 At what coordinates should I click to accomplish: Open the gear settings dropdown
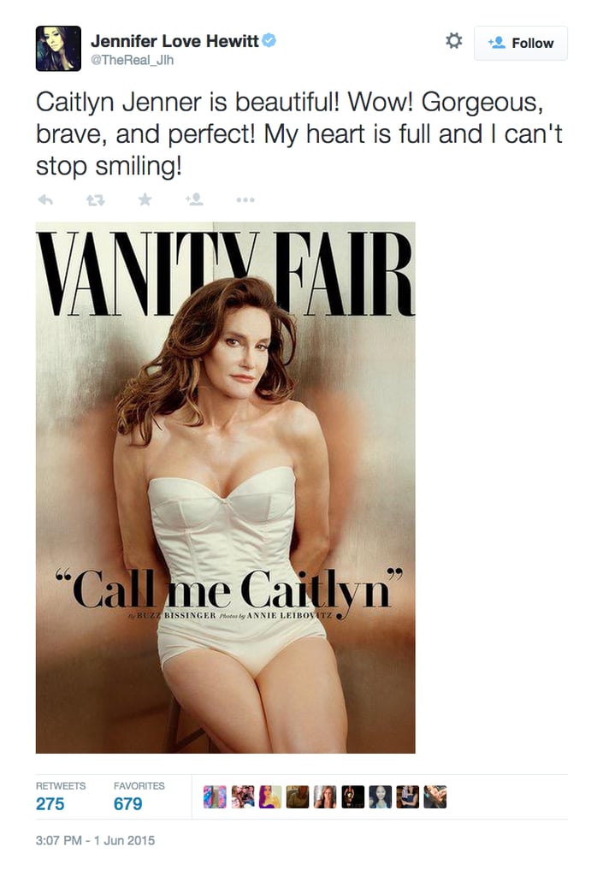click(x=454, y=41)
